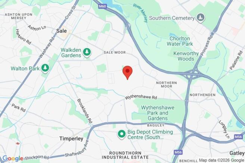Select the Sale town label
Image resolution: width=245 pixels, height=163 pixels.
pos(61,31)
